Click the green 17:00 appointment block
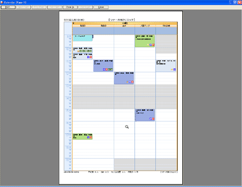The image size is (242, 187). coord(82,136)
